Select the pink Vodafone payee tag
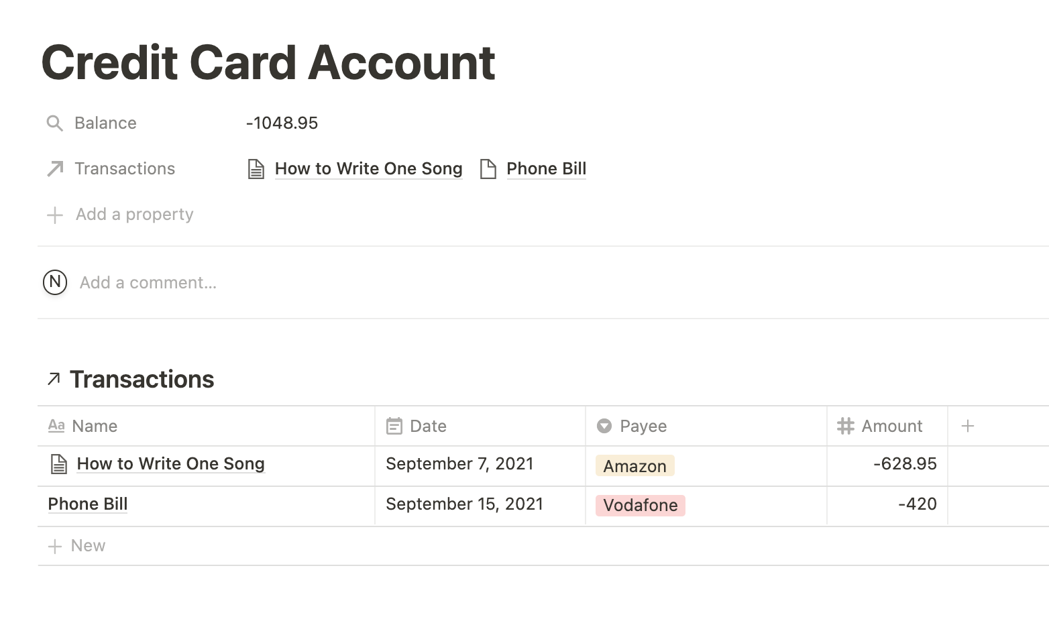Screen dimensions: 1049x617 tap(640, 505)
